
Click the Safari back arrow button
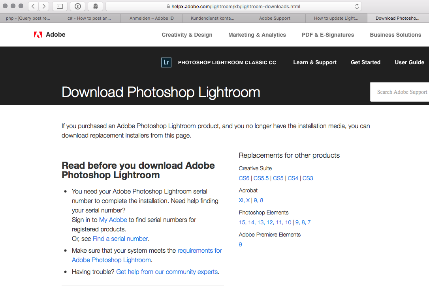pos(34,6)
